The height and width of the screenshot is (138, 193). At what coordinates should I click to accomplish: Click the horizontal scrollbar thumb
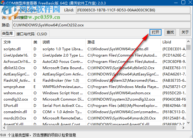click(x=91, y=128)
